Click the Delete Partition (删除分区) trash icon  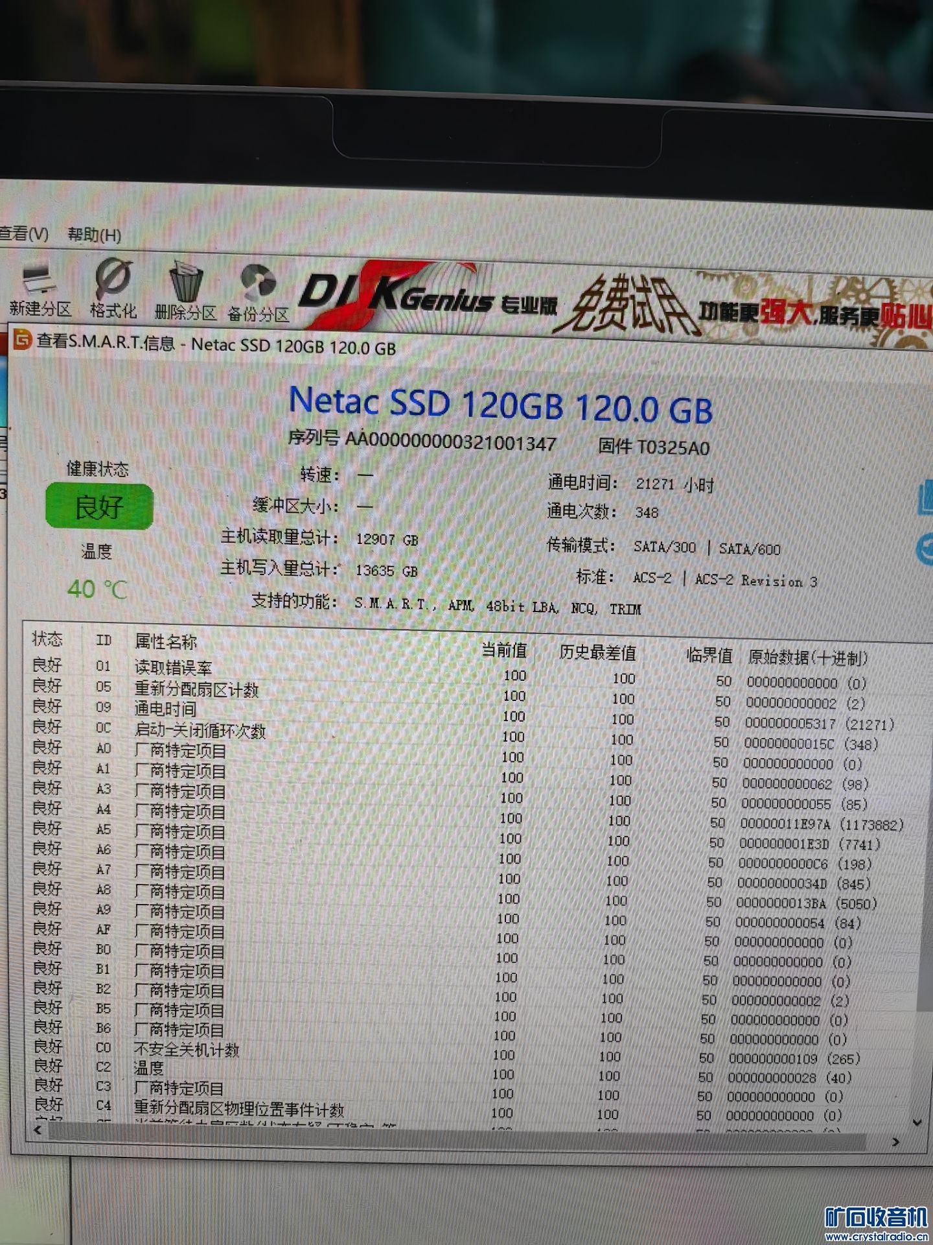(185, 291)
